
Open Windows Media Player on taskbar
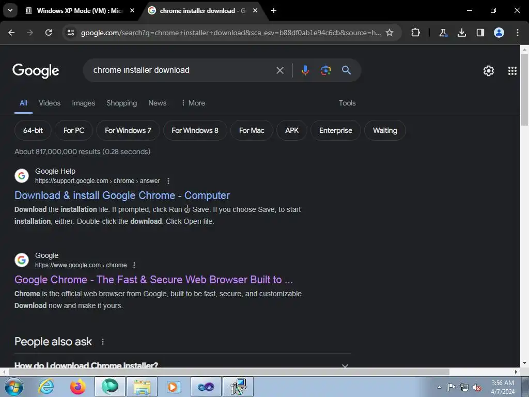pos(174,387)
